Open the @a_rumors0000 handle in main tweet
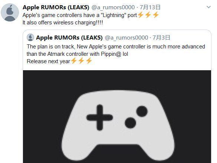 pos(113,7)
